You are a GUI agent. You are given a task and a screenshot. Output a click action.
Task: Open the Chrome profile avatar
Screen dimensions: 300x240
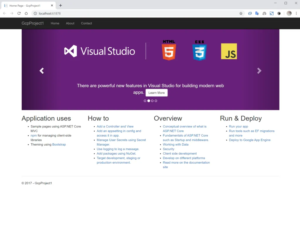tap(289, 13)
